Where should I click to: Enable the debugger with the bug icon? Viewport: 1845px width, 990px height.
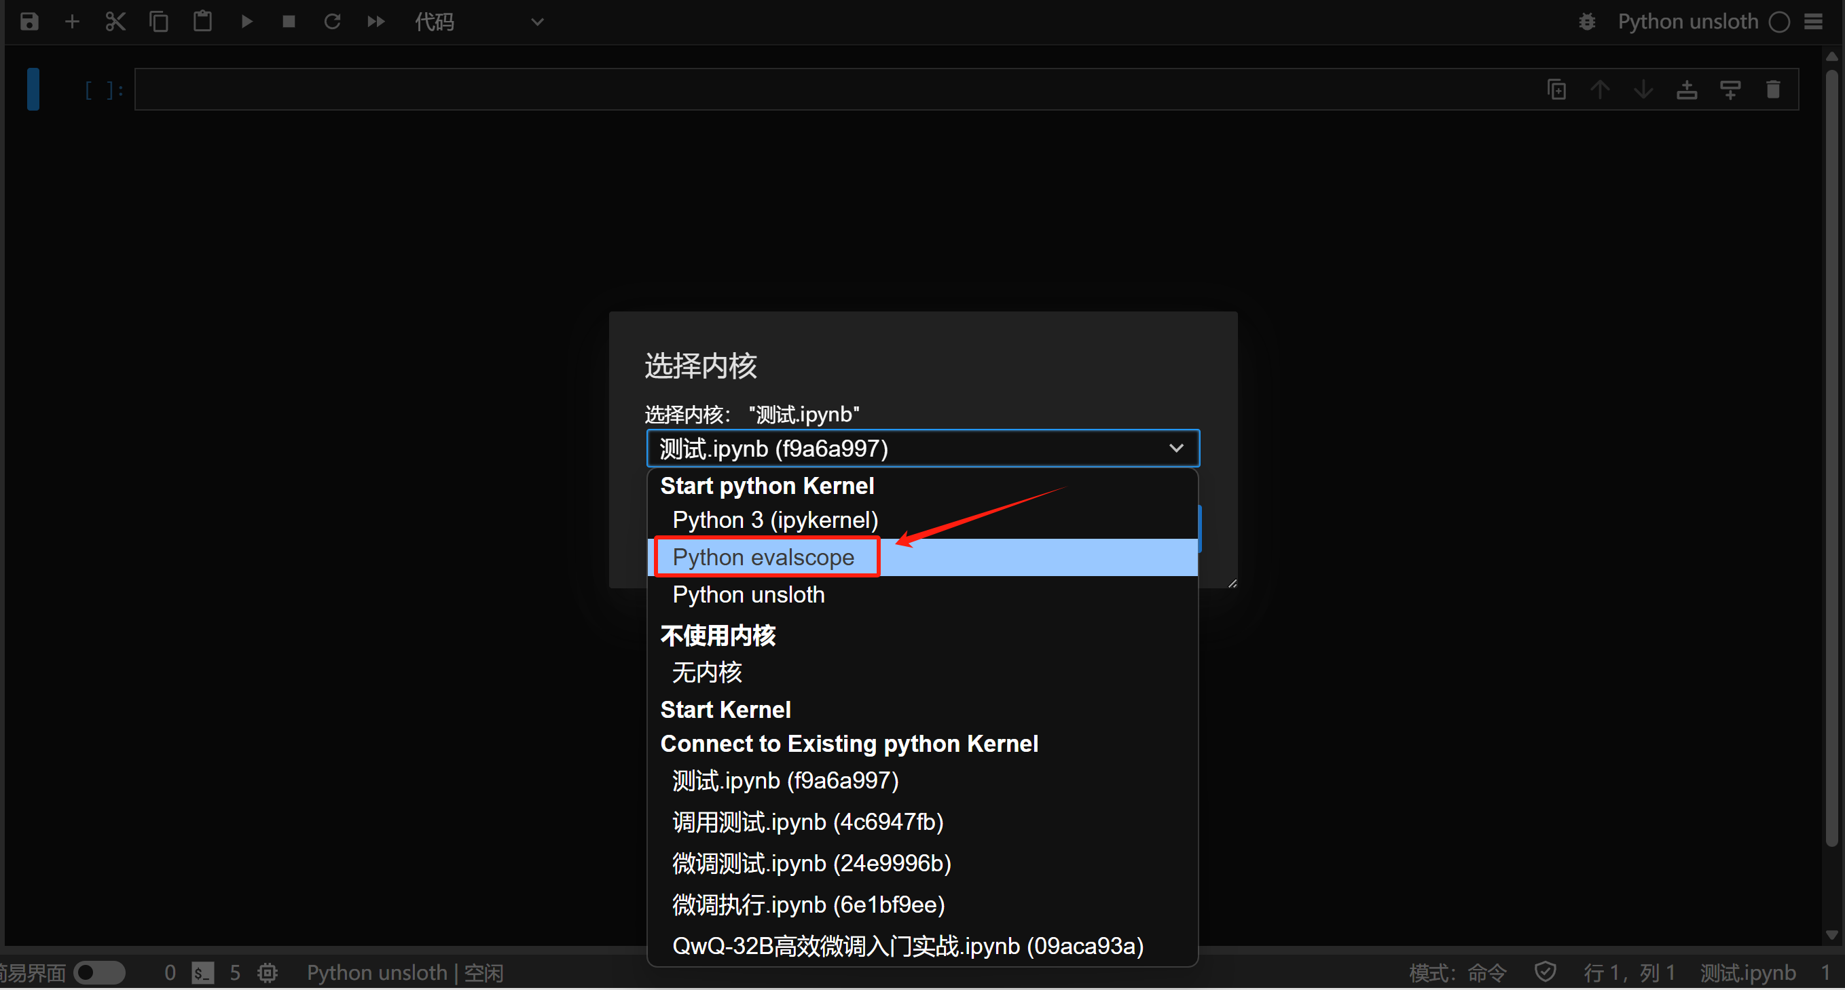tap(1586, 22)
